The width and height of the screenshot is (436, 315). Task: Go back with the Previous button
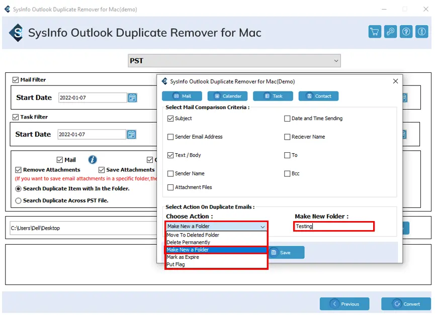pyautogui.click(x=344, y=304)
